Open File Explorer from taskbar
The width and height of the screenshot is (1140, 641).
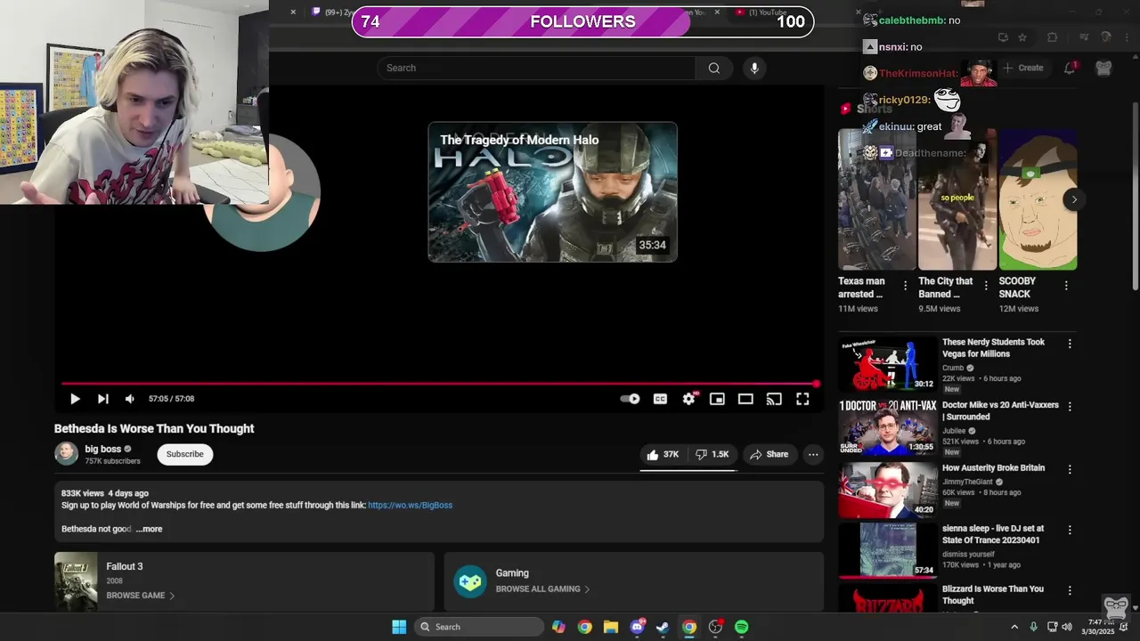(x=610, y=627)
